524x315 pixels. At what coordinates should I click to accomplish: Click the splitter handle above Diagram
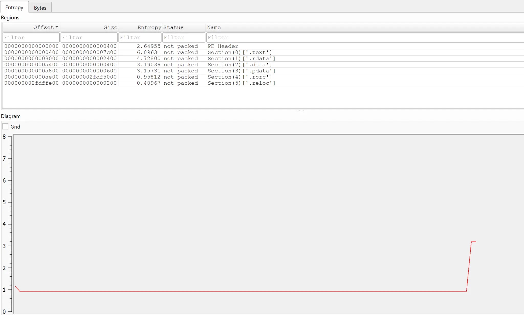point(300,111)
